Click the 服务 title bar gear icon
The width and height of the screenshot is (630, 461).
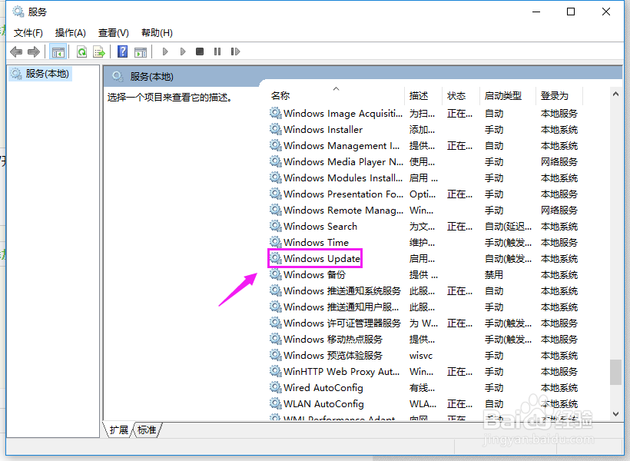(x=18, y=12)
